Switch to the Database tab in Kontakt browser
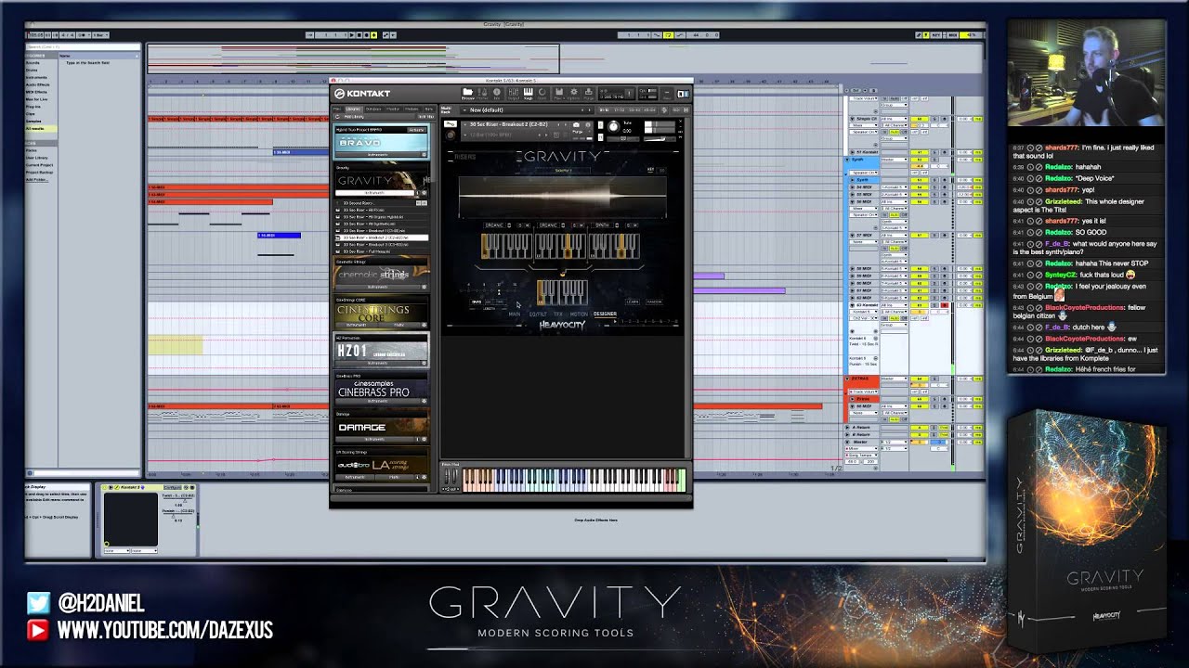 coord(373,109)
